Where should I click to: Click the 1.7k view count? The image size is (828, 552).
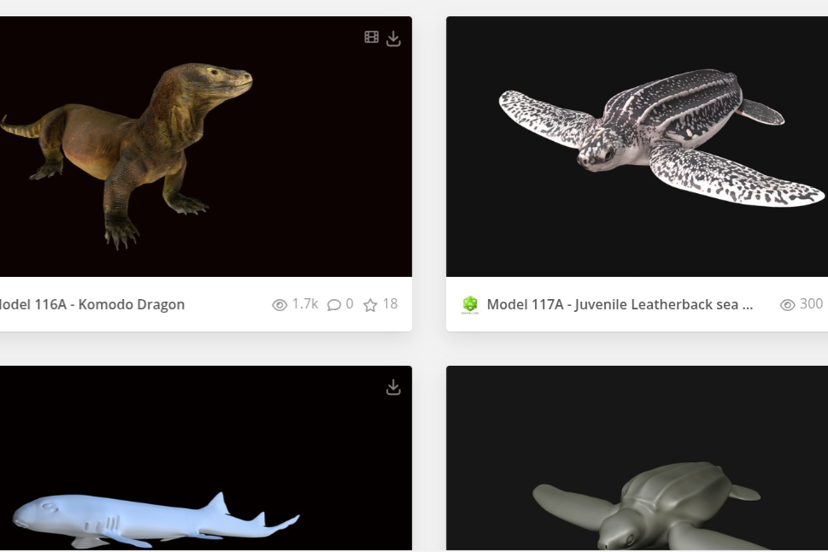pos(305,303)
